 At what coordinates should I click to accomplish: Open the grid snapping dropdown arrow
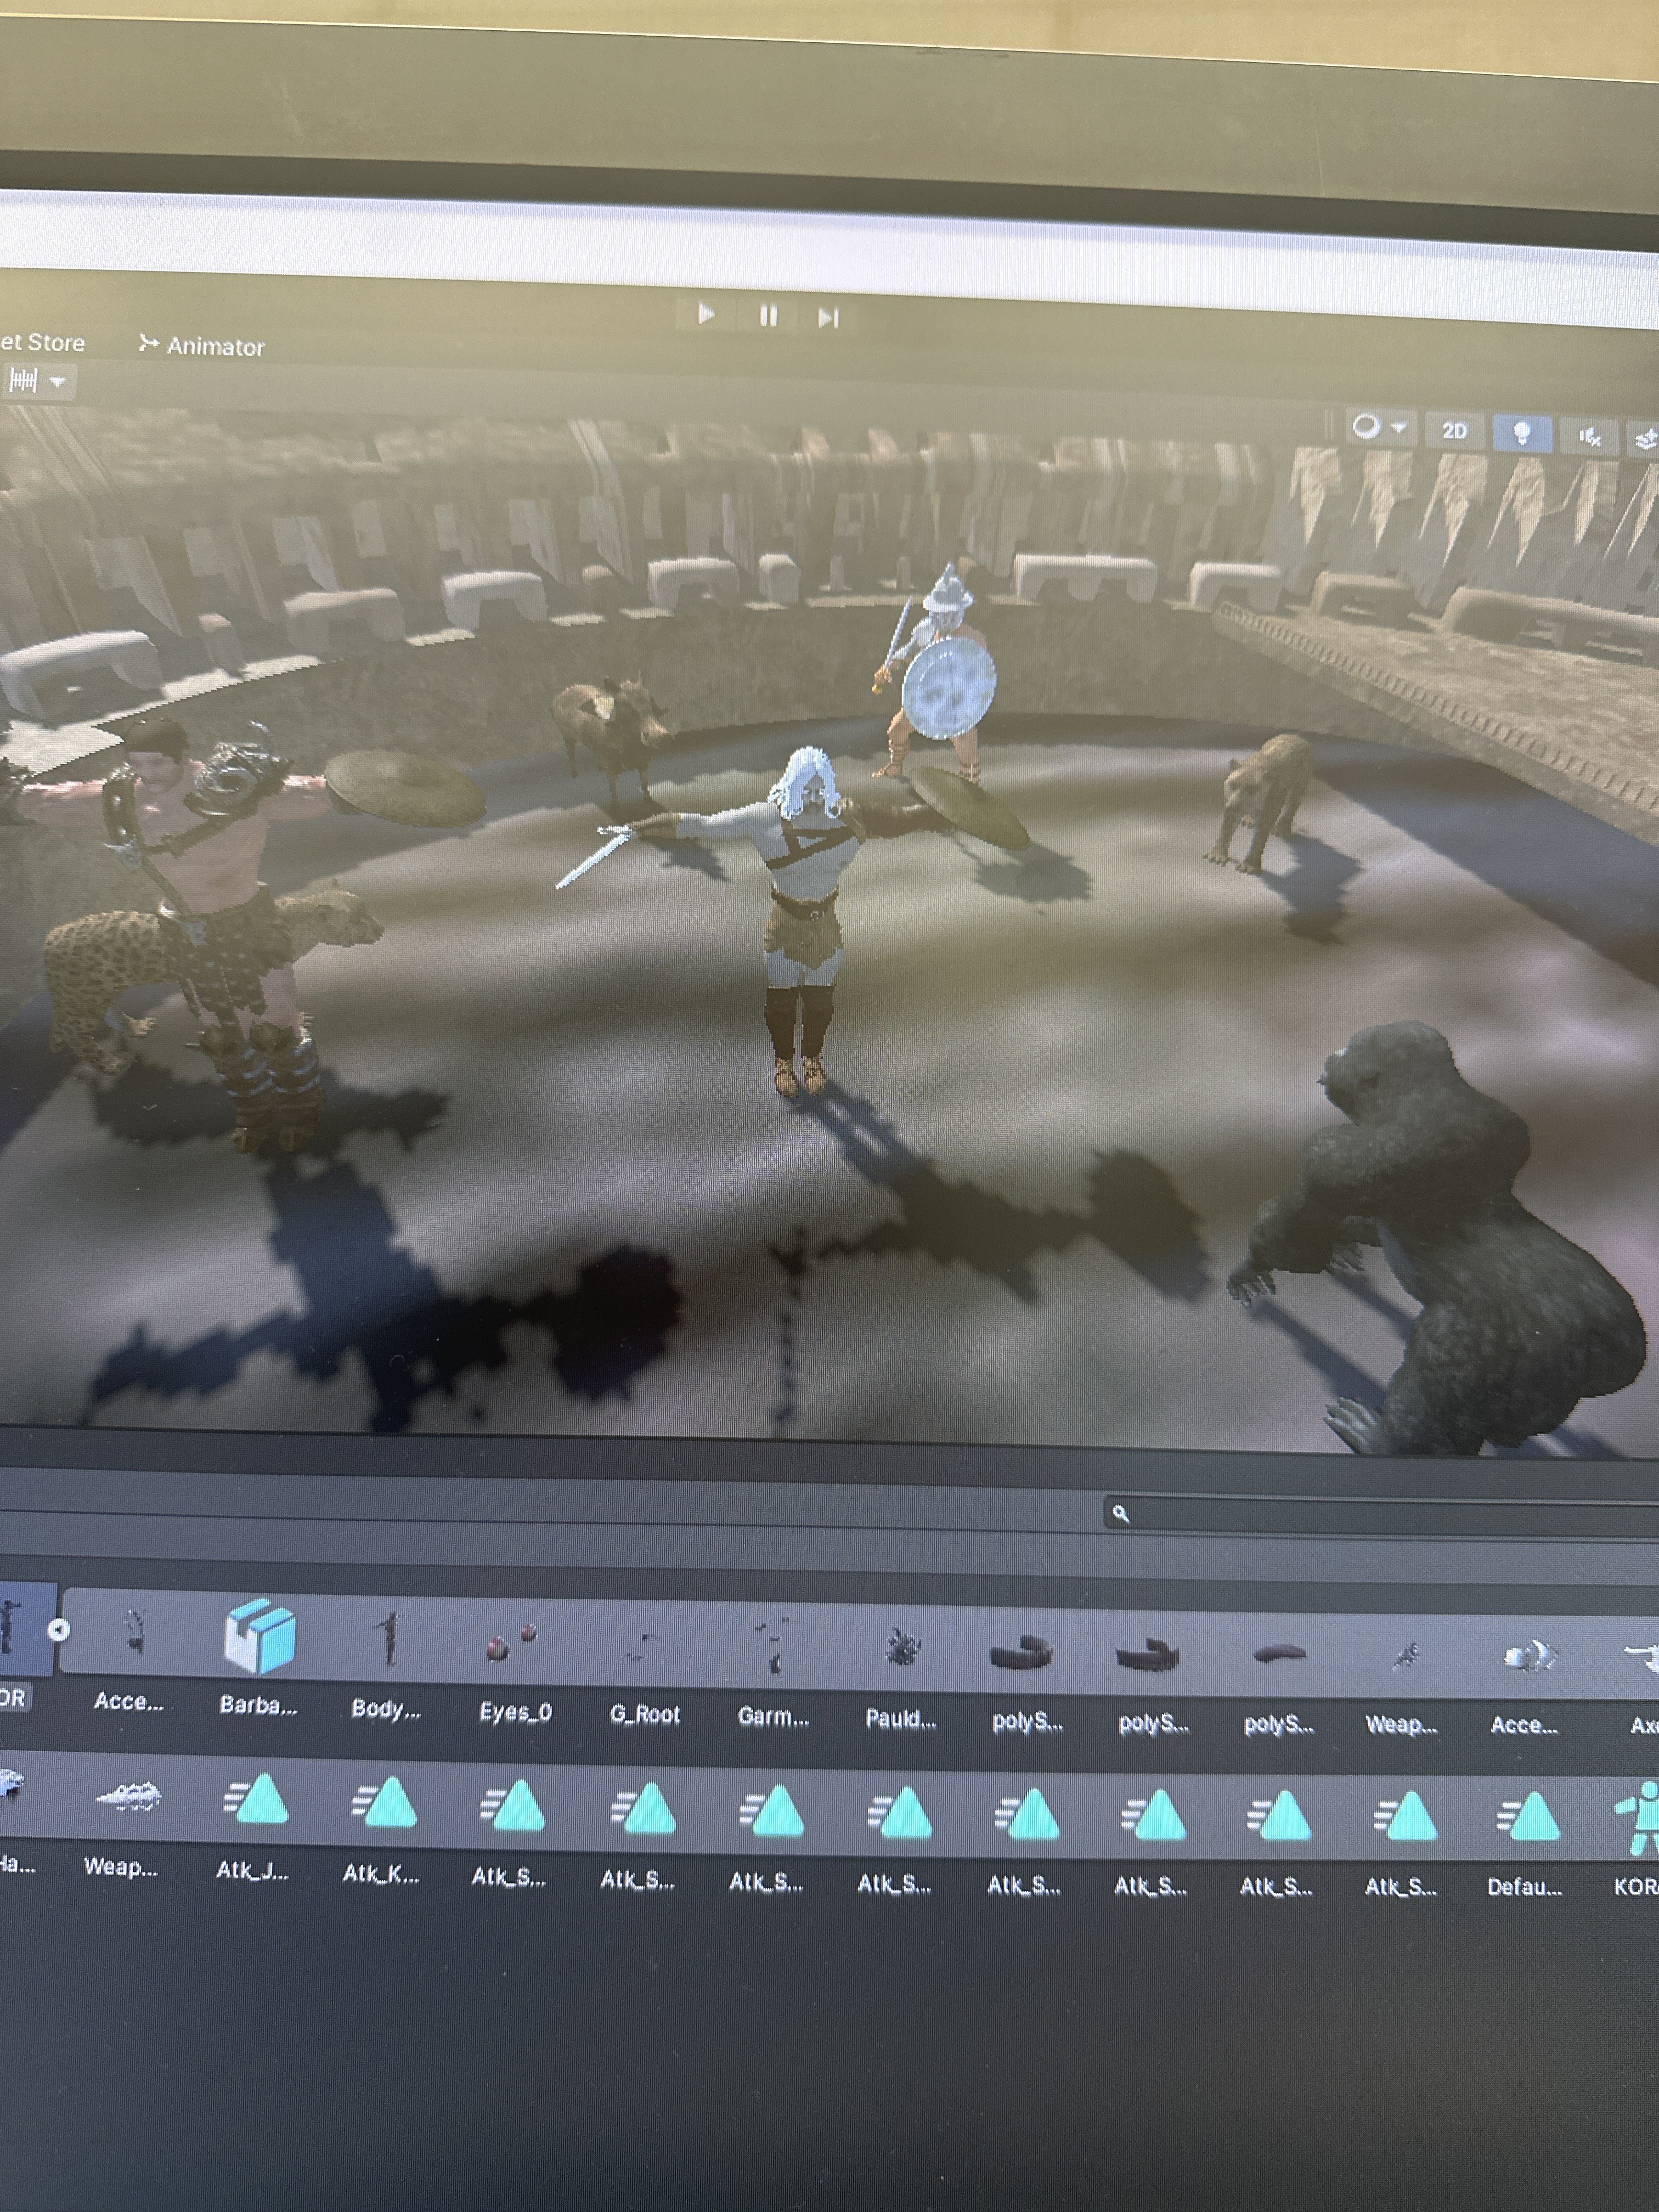tap(58, 382)
